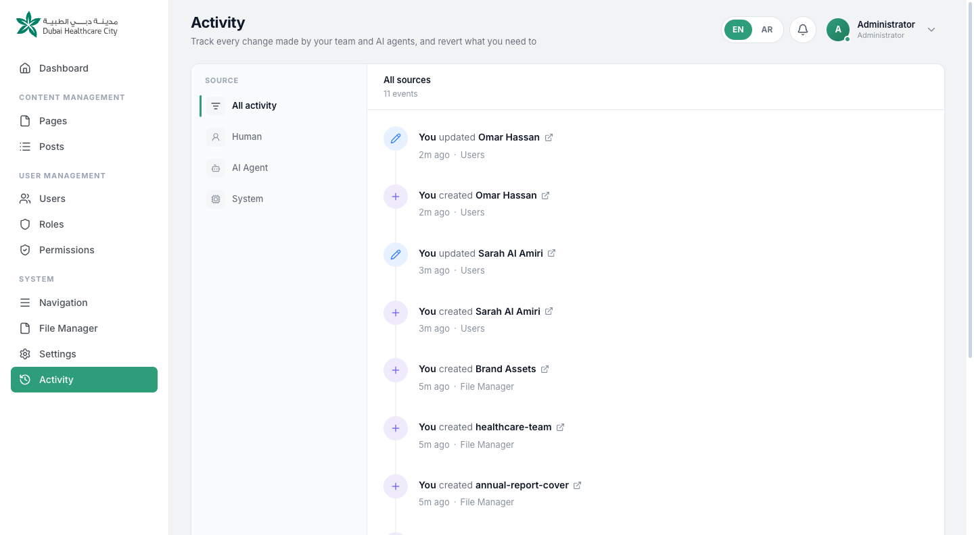974x535 pixels.
Task: Click the 'All sources' heading
Action: [407, 80]
